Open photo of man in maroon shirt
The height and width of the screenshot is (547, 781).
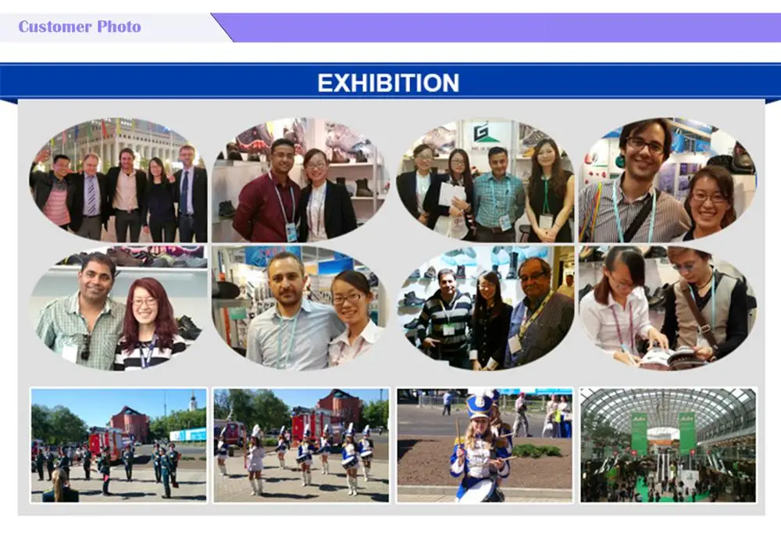tap(301, 181)
